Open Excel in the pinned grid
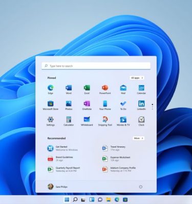This screenshot has height=204, width=192. coord(87,90)
